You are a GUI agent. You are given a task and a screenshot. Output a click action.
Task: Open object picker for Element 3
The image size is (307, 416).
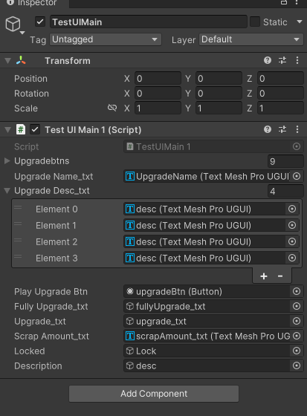[x=292, y=258]
